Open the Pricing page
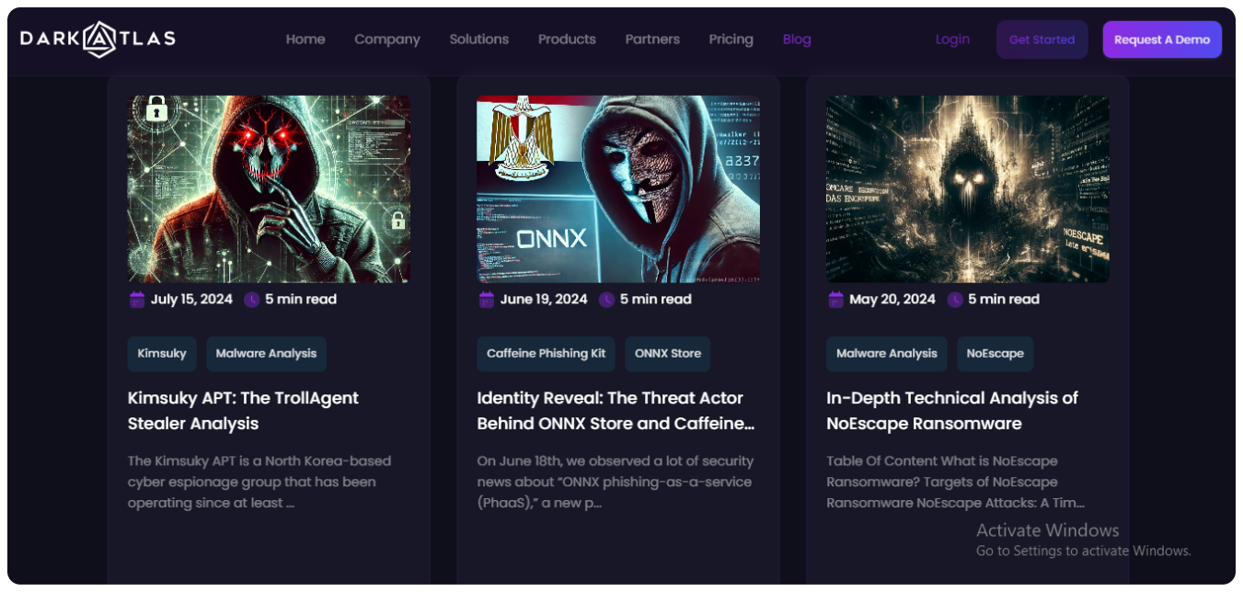This screenshot has width=1243, height=592. pos(731,40)
